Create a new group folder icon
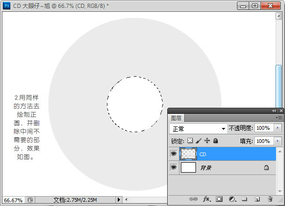Viewport: 285px width, 206px height. pos(244,199)
